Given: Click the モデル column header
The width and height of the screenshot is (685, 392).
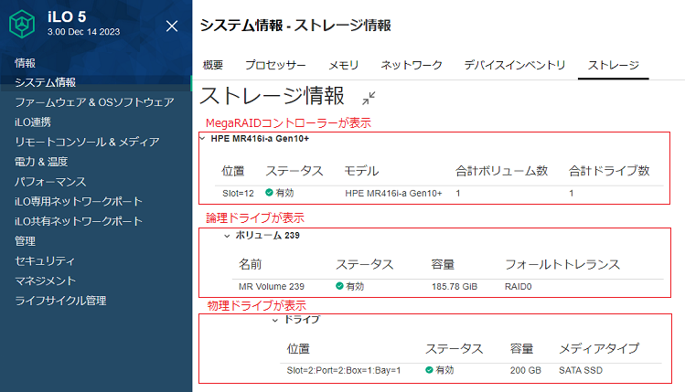Looking at the screenshot, I should point(361,171).
